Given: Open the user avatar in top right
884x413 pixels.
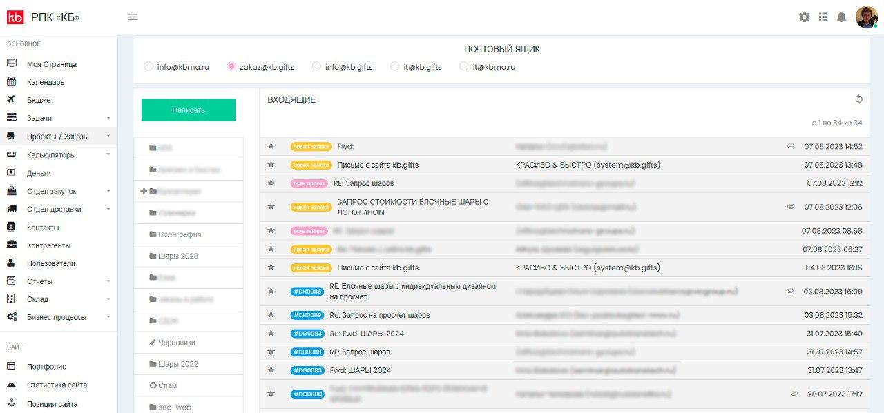Looking at the screenshot, I should pyautogui.click(x=866, y=17).
